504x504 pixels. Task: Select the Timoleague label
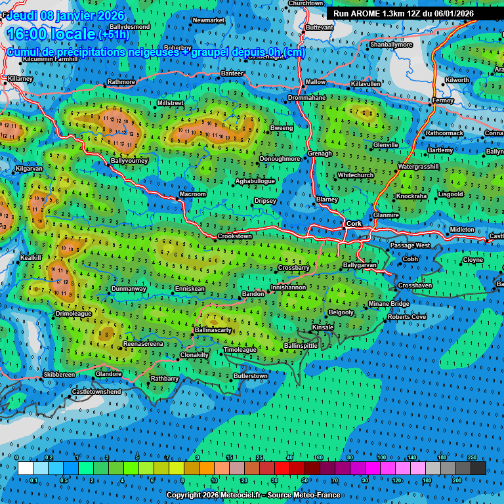[240, 350]
